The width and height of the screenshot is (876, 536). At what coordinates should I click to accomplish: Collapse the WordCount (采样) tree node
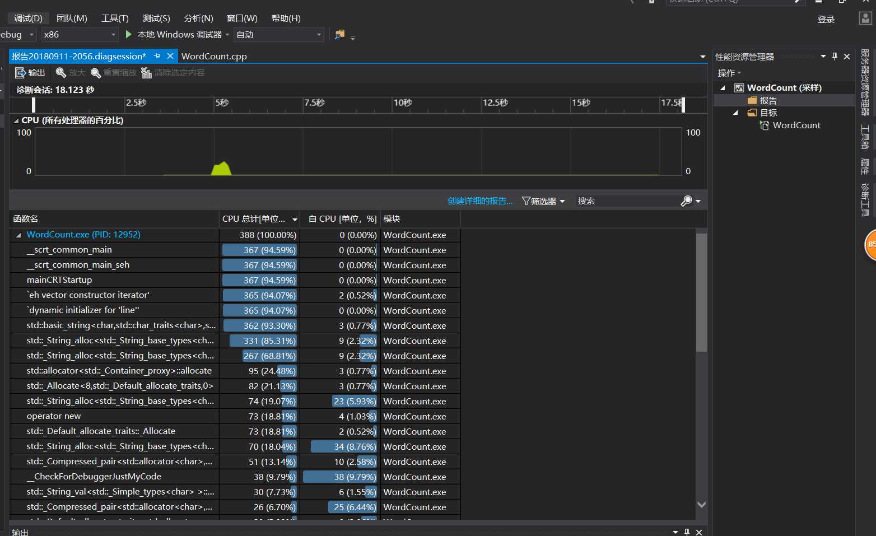pos(723,88)
